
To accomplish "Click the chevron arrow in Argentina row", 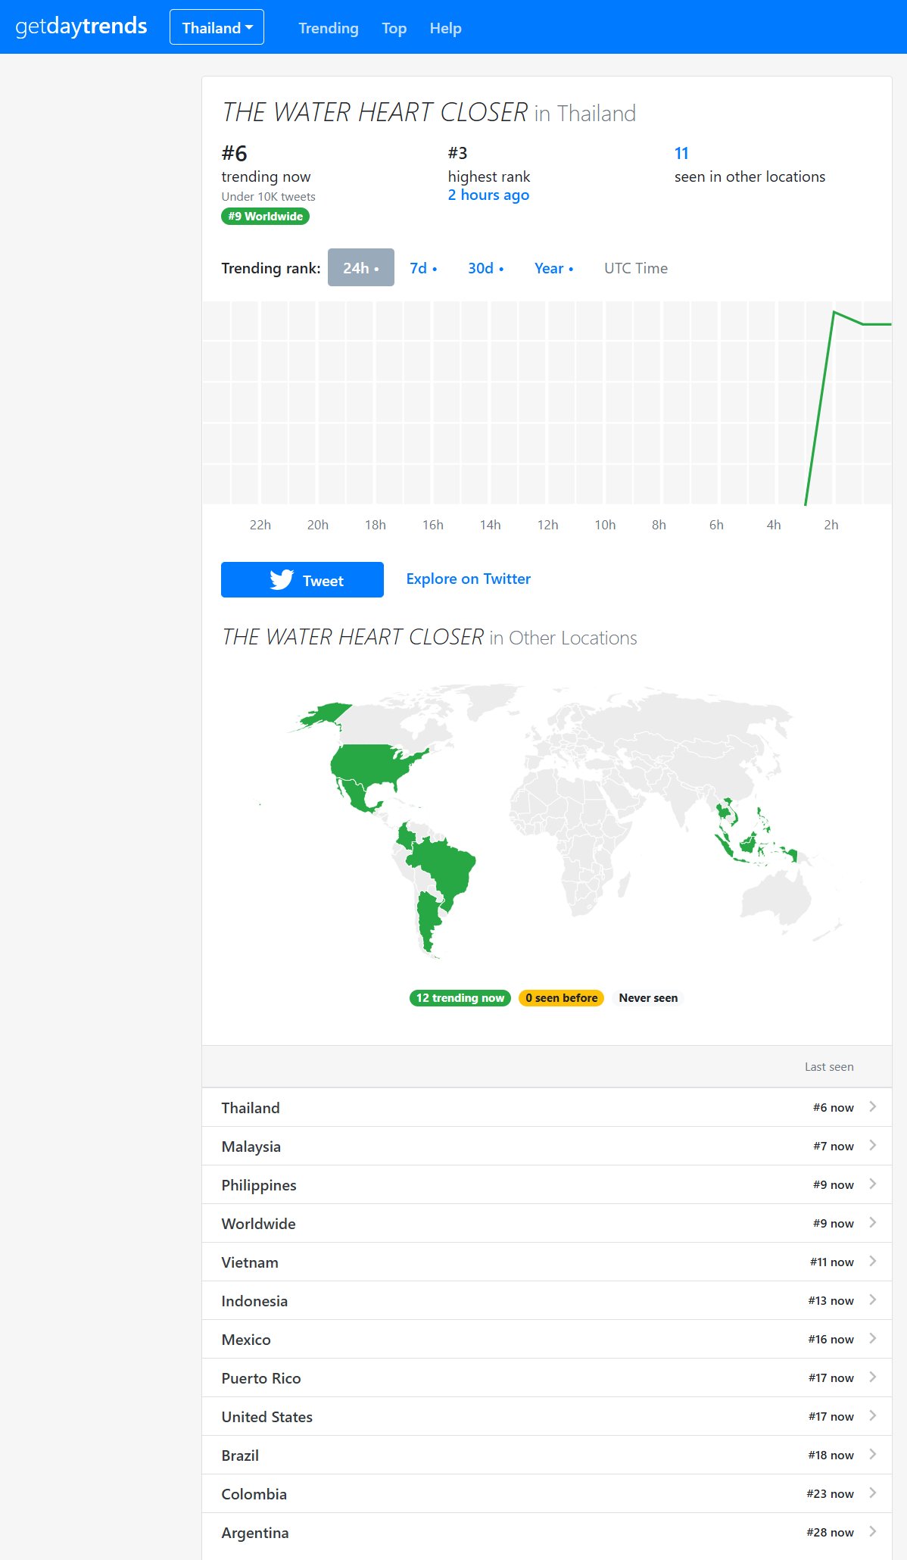I will (x=872, y=1532).
